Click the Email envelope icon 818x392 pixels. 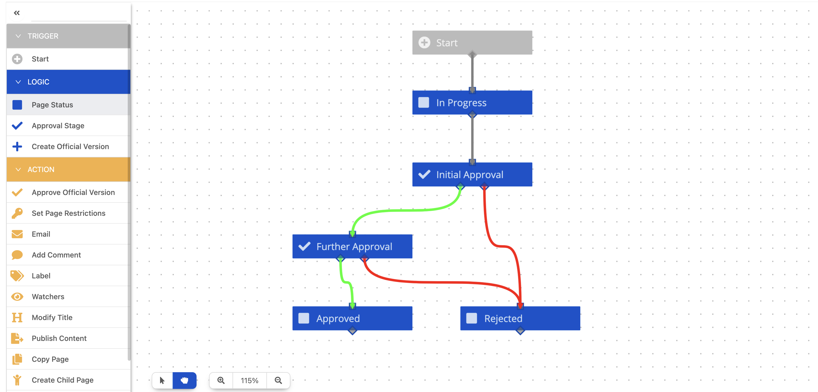click(x=17, y=234)
